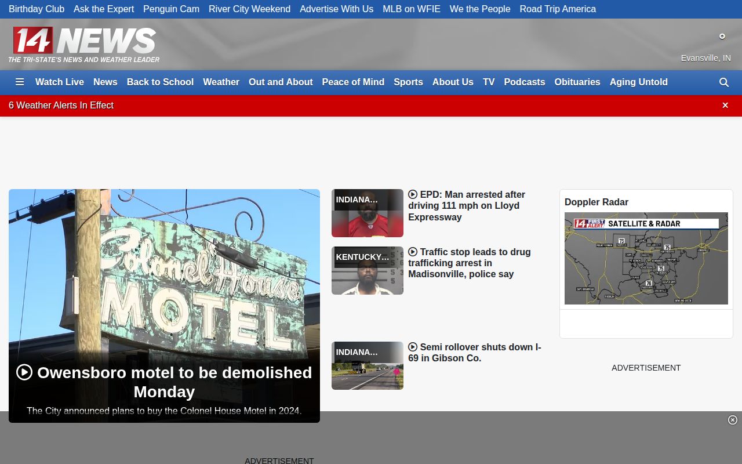Visit We the People section
Image resolution: width=742 pixels, height=464 pixels.
(x=480, y=9)
